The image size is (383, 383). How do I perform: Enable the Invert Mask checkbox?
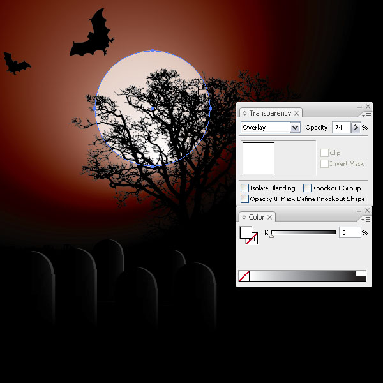pyautogui.click(x=324, y=163)
